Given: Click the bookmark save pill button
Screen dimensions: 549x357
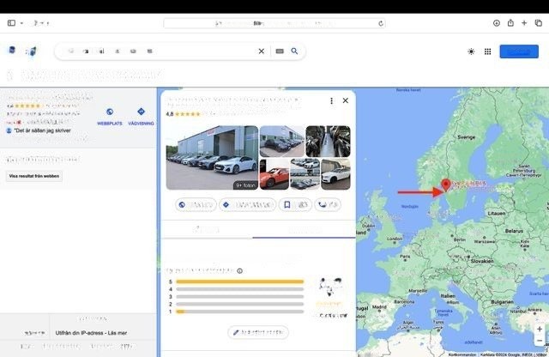Looking at the screenshot, I should pyautogui.click(x=295, y=204).
